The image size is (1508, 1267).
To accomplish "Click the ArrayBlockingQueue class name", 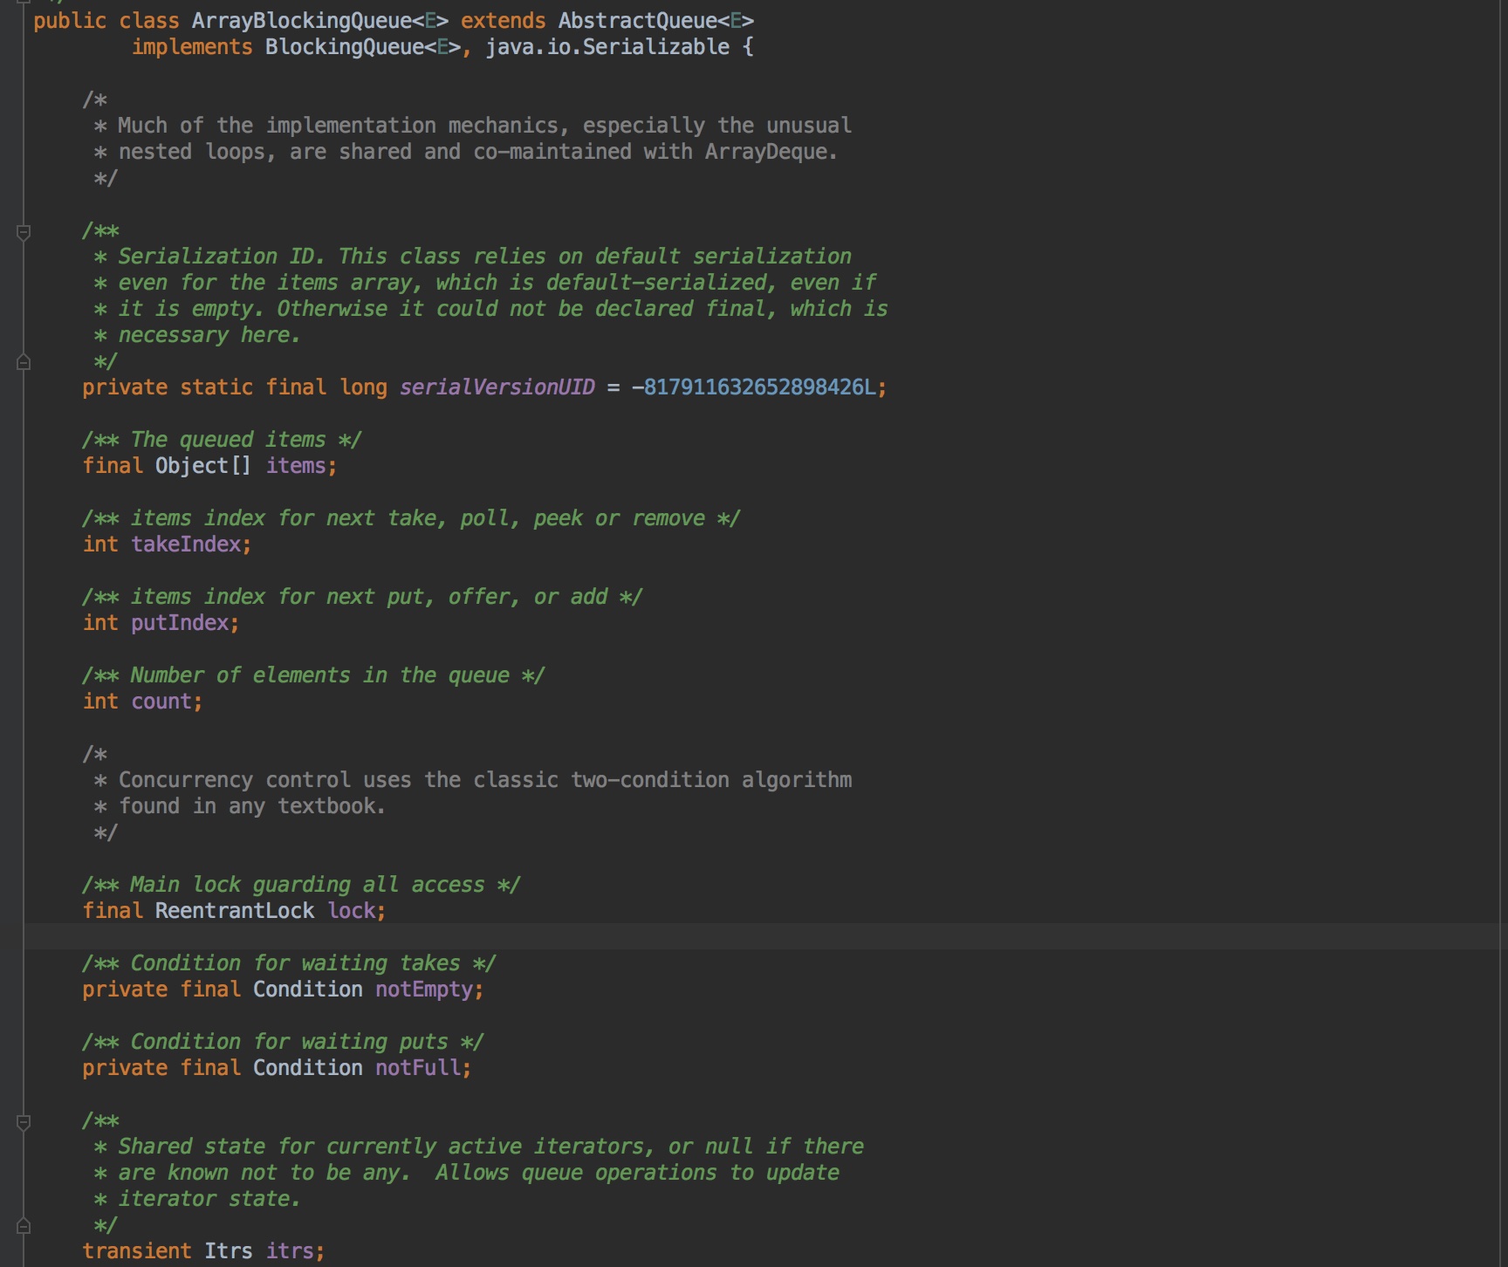I will [x=301, y=21].
